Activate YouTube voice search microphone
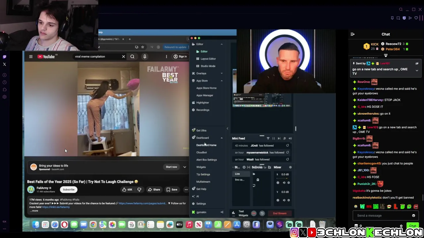This screenshot has height=238, width=424. pos(145,57)
